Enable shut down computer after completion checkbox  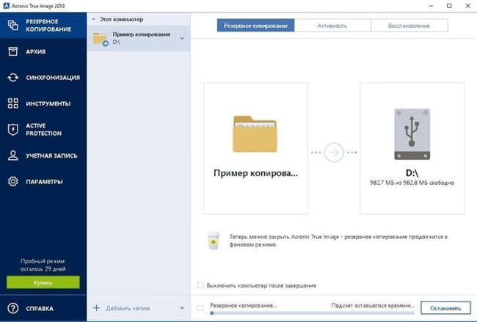(x=200, y=285)
